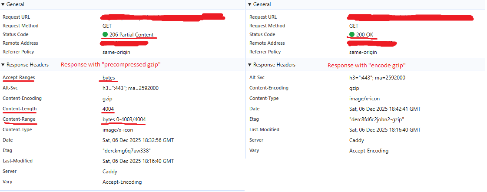Collapse right Response Headers section
Screen dimensions: 487x192
250,65
